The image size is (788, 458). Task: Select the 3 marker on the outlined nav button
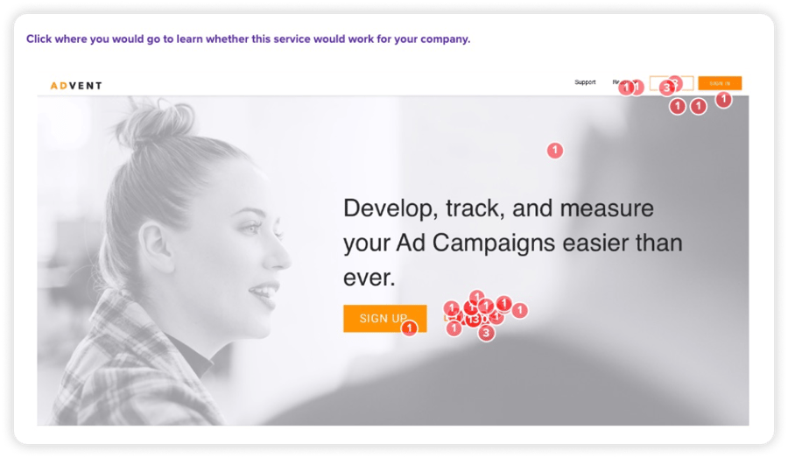pos(667,88)
